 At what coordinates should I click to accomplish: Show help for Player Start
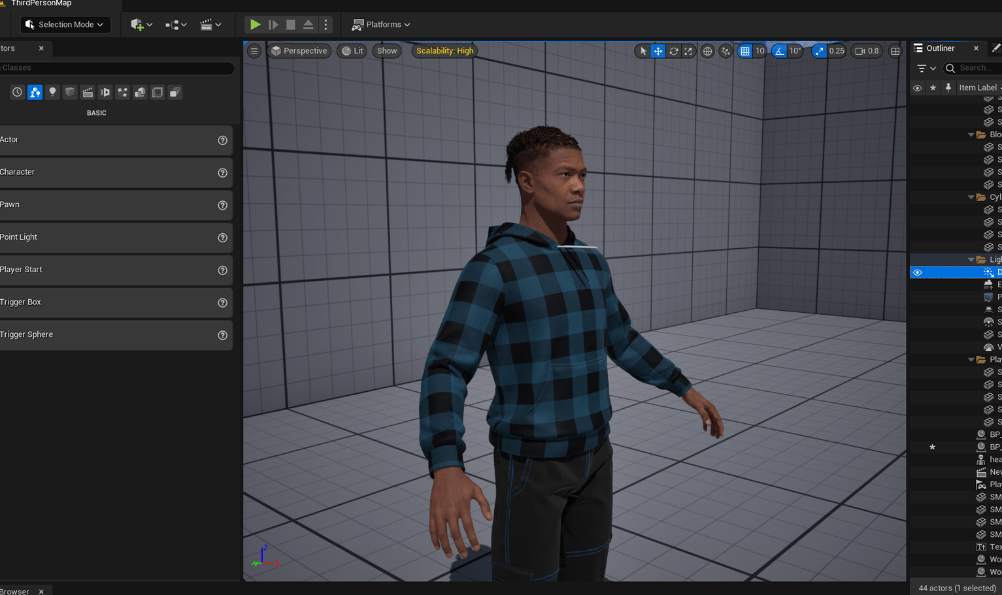222,270
